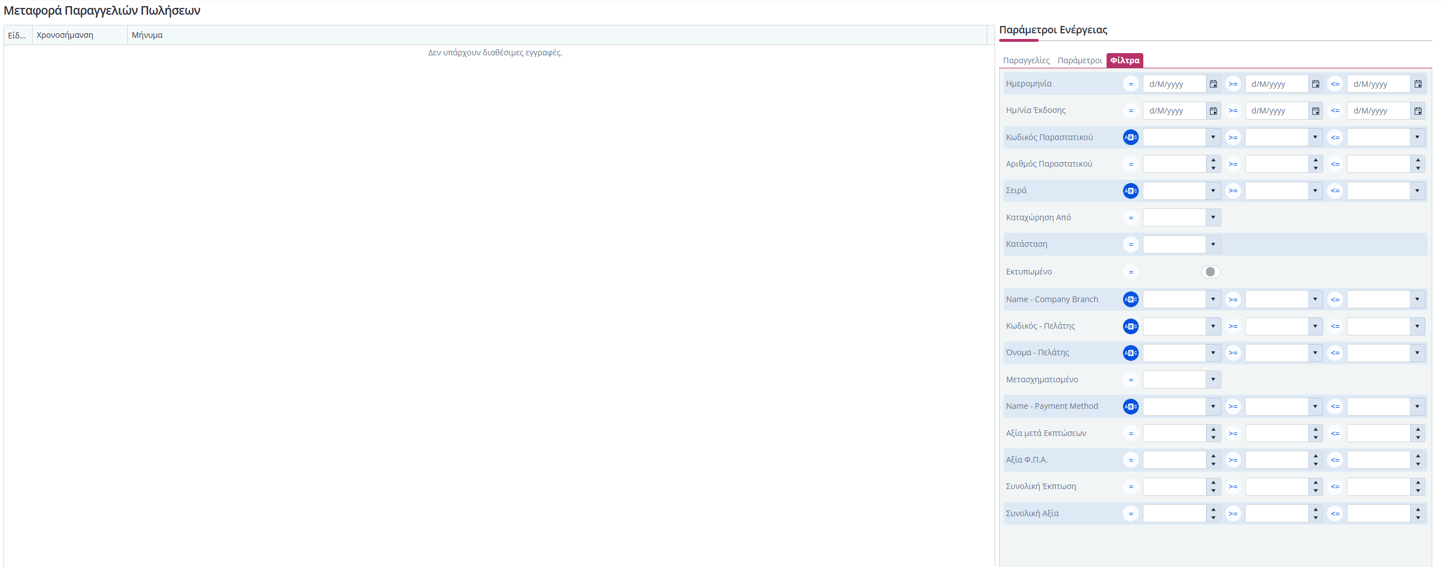
Task: Click ABC icon for Όνομα - Πελάτης
Action: (x=1130, y=353)
